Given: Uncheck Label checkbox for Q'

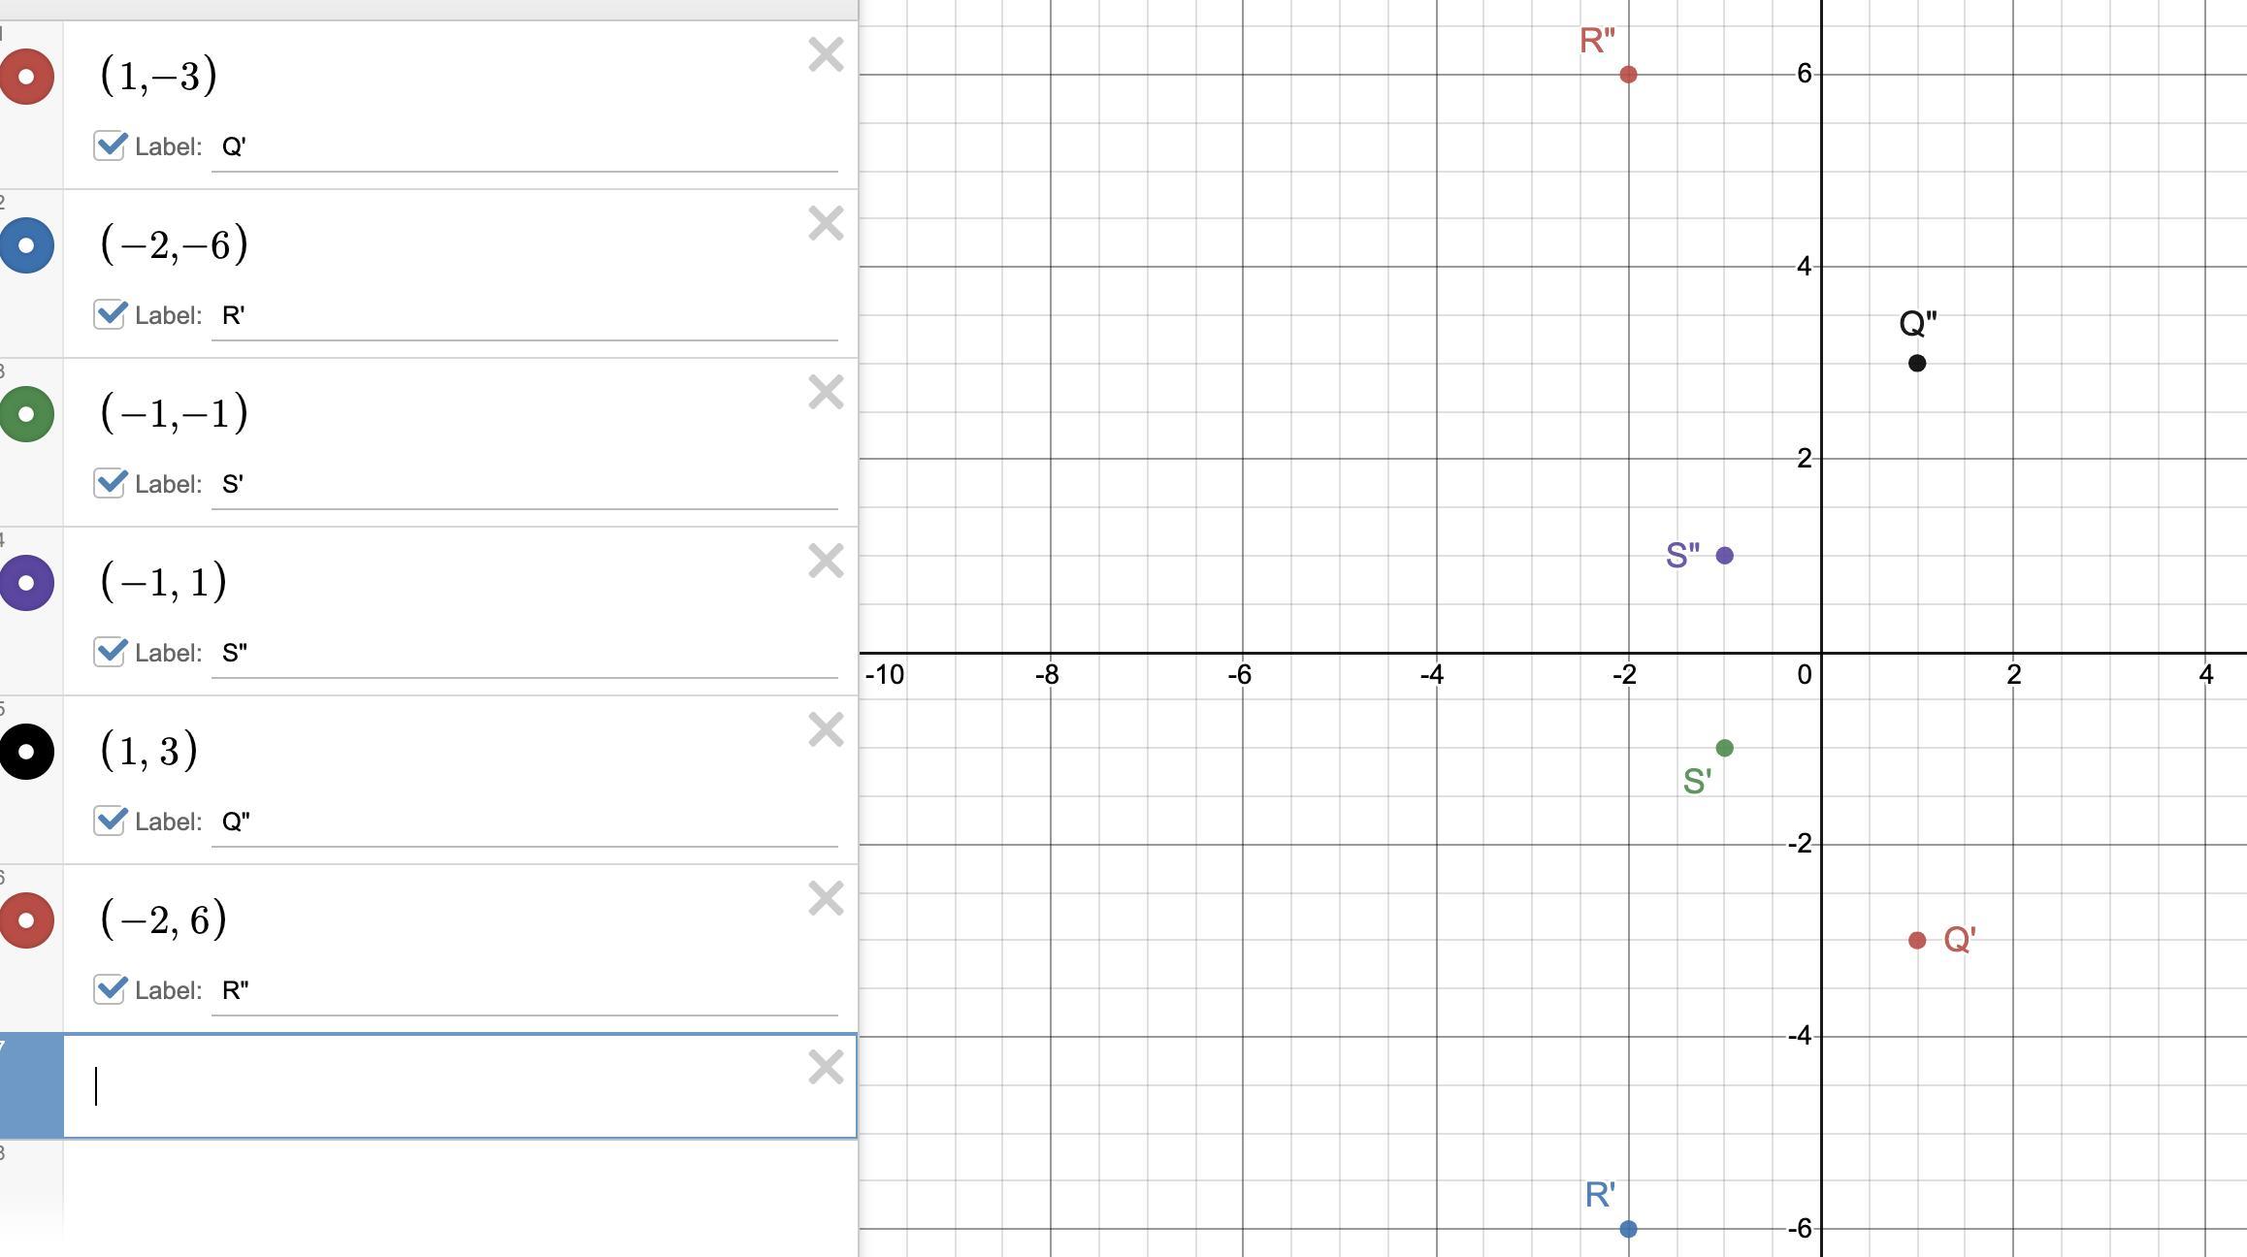Looking at the screenshot, I should pos(110,146).
